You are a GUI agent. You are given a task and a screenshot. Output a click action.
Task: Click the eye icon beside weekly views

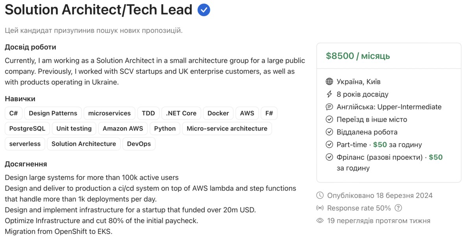pos(320,221)
